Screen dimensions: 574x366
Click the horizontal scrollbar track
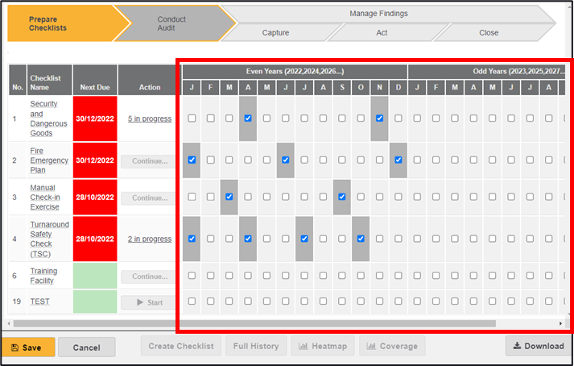coord(527,323)
